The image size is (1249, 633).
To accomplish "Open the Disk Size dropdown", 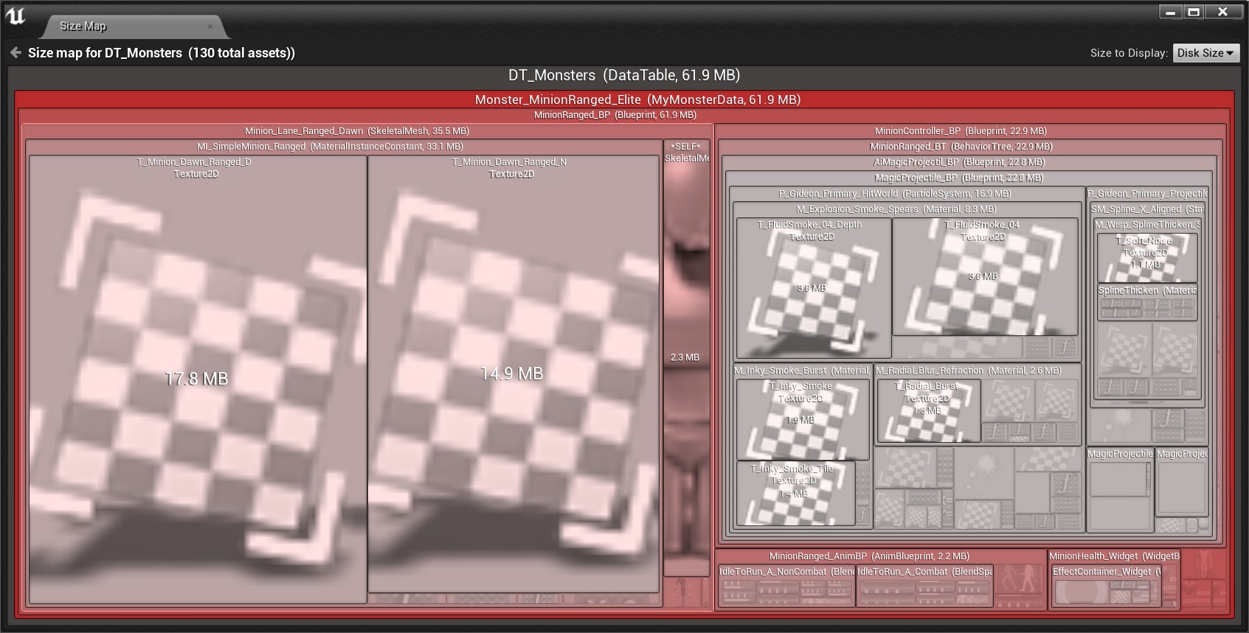I will [x=1205, y=53].
